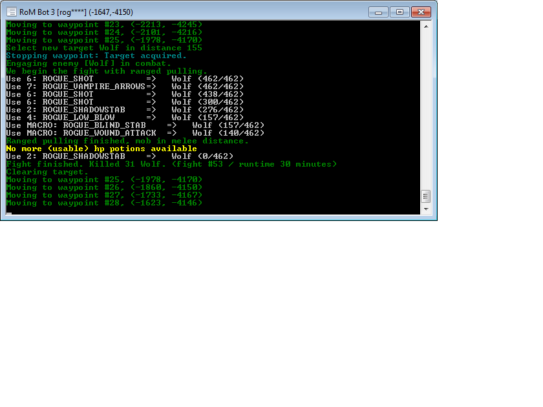Maximize the RoM Bot console window

(x=399, y=12)
